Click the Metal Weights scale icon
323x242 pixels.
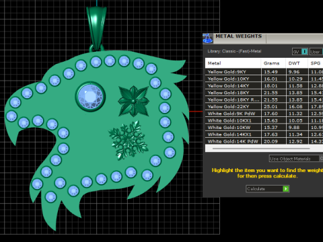tap(208, 38)
